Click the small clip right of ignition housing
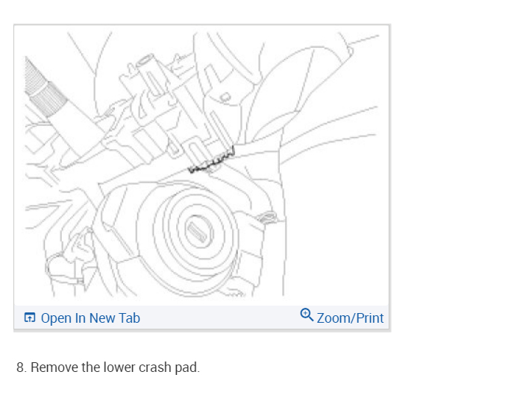The image size is (508, 404). (267, 217)
